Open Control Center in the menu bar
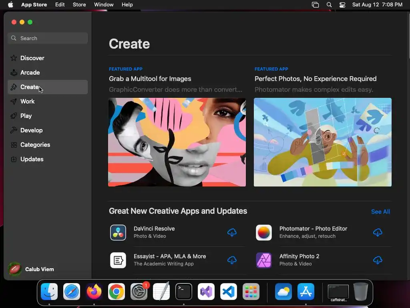Image resolution: width=410 pixels, height=308 pixels. tap(342, 5)
